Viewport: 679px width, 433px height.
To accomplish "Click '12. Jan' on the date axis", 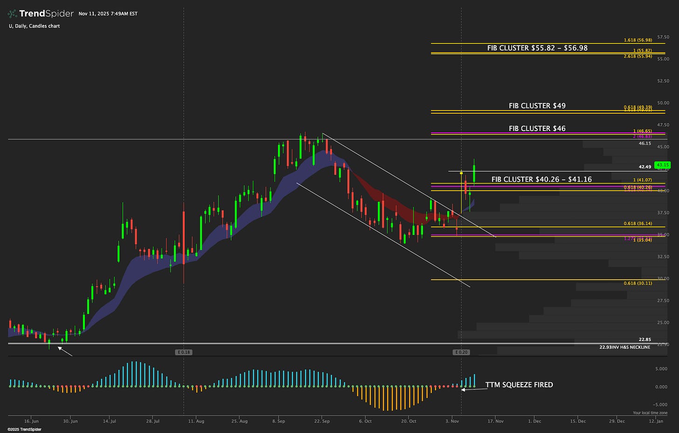I will 656,421.
